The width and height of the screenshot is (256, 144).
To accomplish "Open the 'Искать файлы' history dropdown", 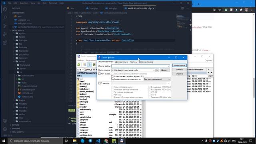I will (168, 66).
